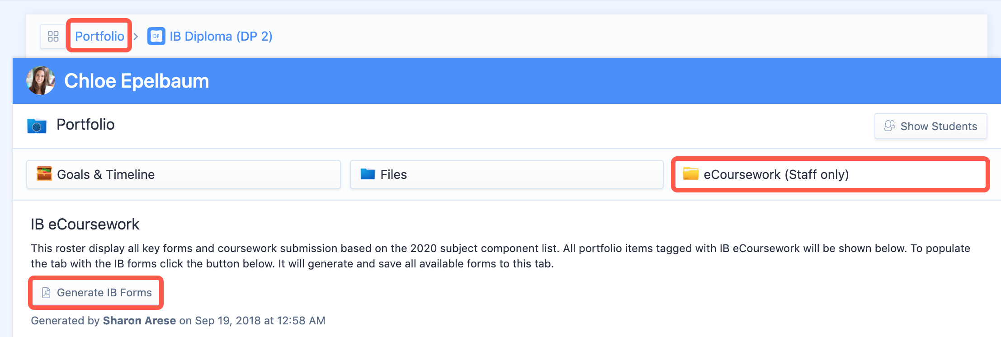Select the eCoursework (Staff only) tab
This screenshot has width=1001, height=337.
pos(830,174)
